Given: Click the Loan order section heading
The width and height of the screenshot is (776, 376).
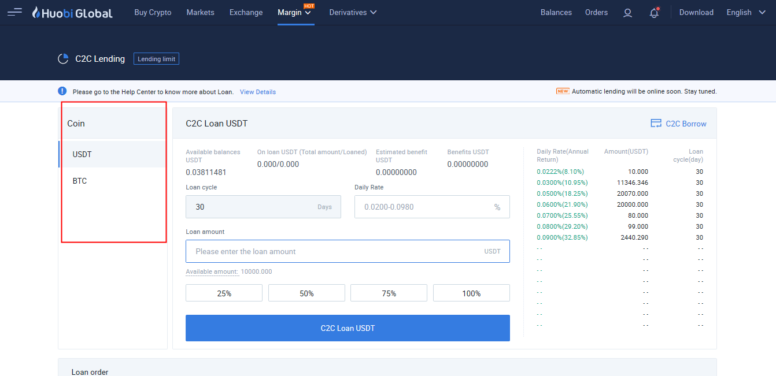Looking at the screenshot, I should (x=90, y=372).
